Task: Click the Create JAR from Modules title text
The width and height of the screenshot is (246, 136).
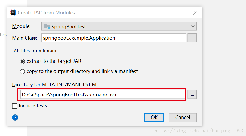Action: click(x=46, y=13)
